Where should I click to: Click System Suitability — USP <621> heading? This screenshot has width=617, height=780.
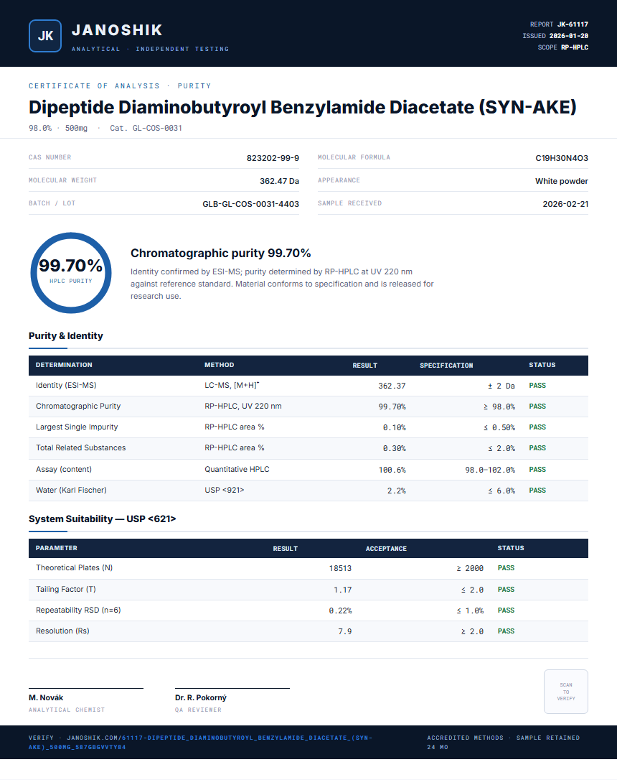point(103,519)
